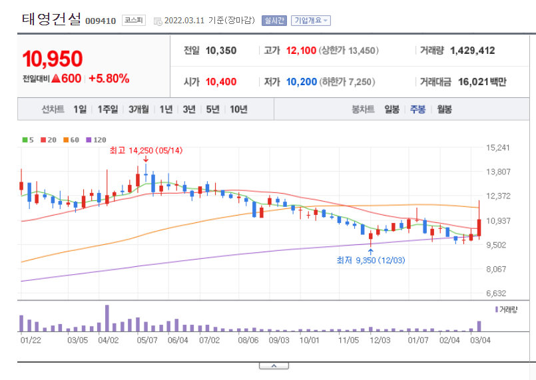Click the 01/22 date axis label
Viewport: 536px width, 380px height.
tap(31, 340)
